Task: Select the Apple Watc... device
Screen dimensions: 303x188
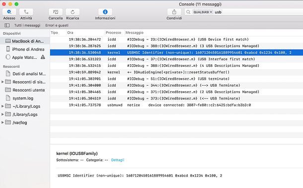Action: (25, 57)
